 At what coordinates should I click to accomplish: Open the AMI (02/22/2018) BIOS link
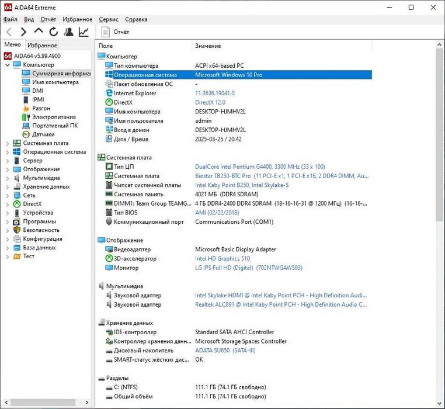217,213
